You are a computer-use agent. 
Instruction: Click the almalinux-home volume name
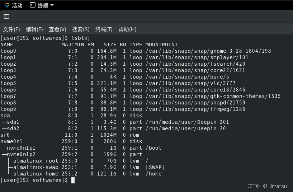[x=36, y=174]
